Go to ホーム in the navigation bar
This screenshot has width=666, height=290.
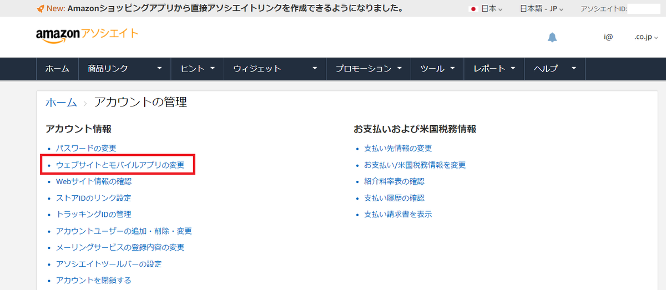tap(57, 69)
